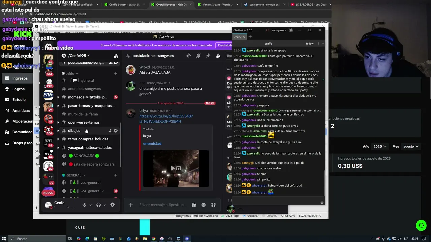Click the green Kick support chat button
Image resolution: width=431 pixels, height=242 pixels.
(421, 225)
